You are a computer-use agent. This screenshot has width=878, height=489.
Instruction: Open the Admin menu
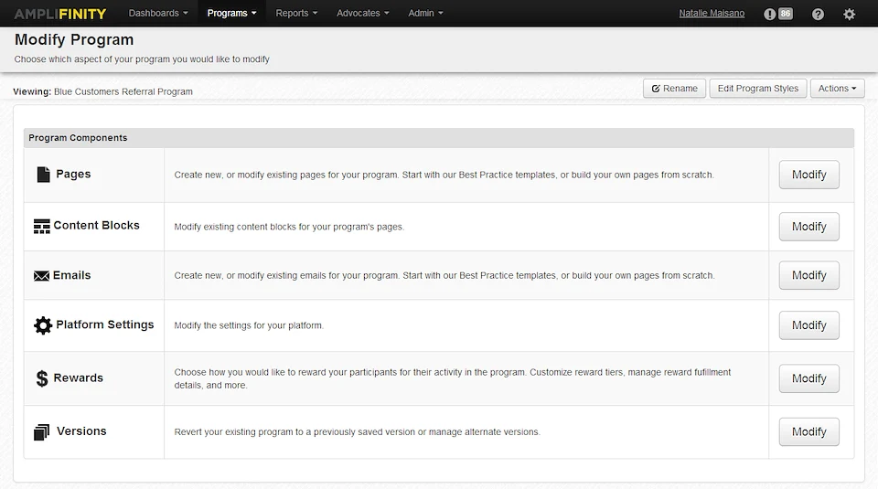(x=425, y=14)
